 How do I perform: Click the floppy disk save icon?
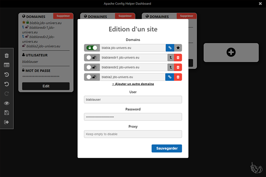7,112
